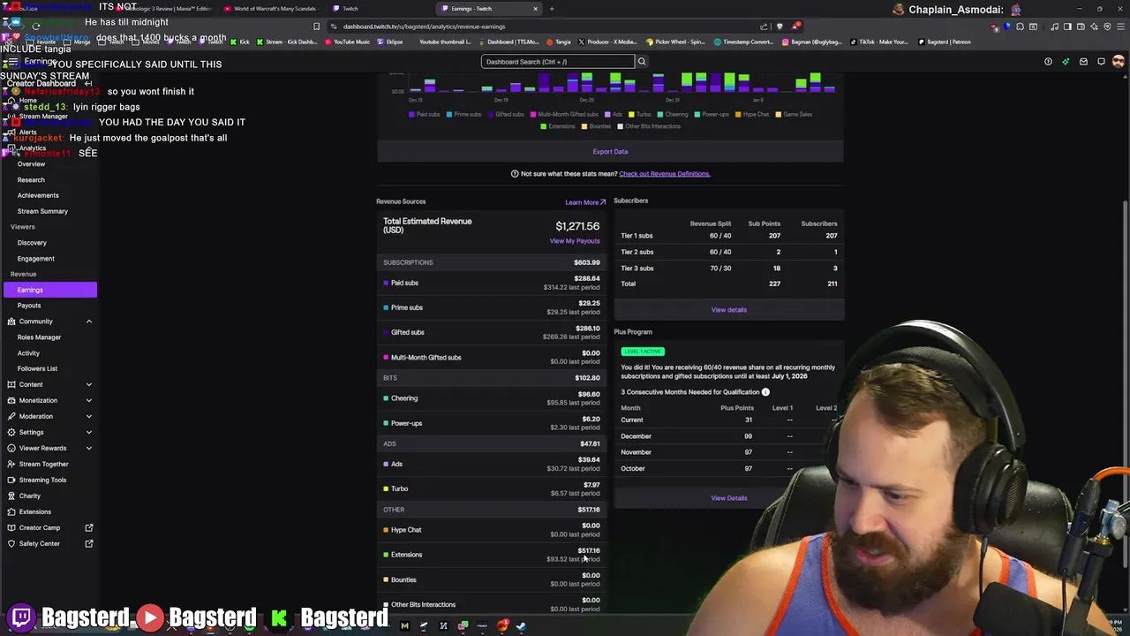The image size is (1130, 636).
Task: Expand the Content section chevron
Action: [x=89, y=384]
